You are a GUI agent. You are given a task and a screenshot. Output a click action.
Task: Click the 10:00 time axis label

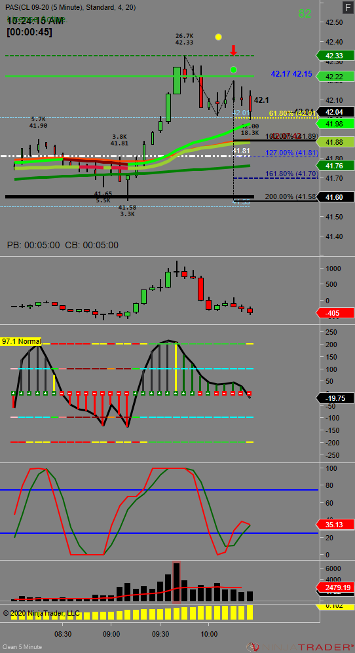[209, 633]
